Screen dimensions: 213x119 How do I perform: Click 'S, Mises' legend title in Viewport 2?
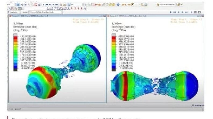[117, 23]
